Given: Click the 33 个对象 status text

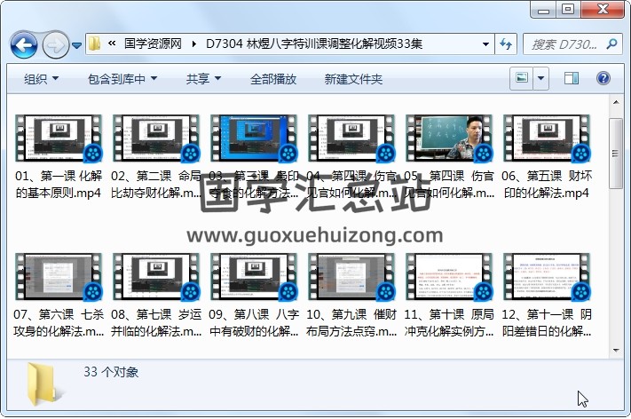Looking at the screenshot, I should click(x=111, y=372).
